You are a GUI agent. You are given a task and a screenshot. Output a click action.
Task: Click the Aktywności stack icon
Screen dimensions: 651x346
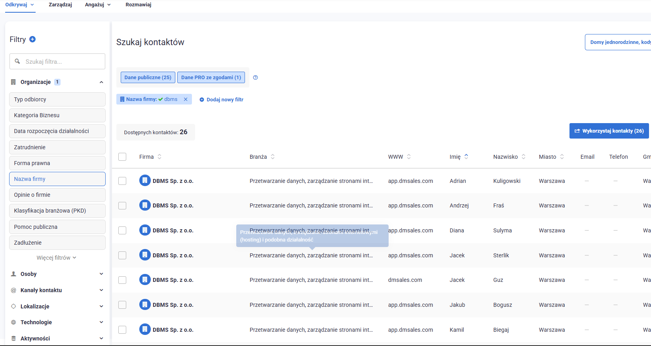[13, 338]
